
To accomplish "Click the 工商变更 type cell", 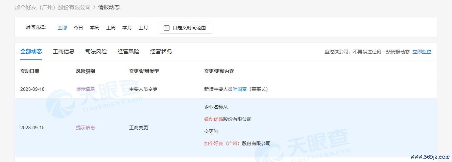I will pyautogui.click(x=139, y=128).
